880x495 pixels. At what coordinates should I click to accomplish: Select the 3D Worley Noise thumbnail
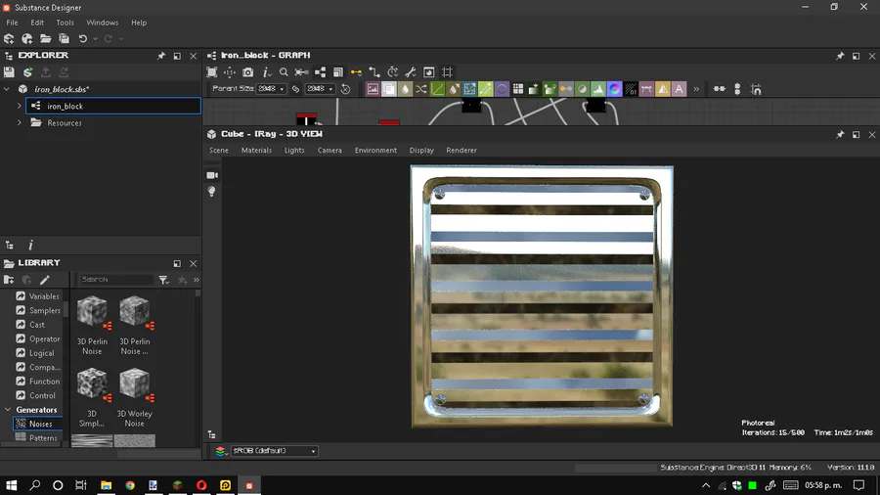[134, 383]
